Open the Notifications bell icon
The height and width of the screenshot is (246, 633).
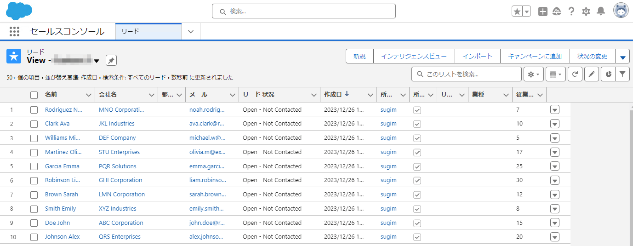tap(600, 11)
